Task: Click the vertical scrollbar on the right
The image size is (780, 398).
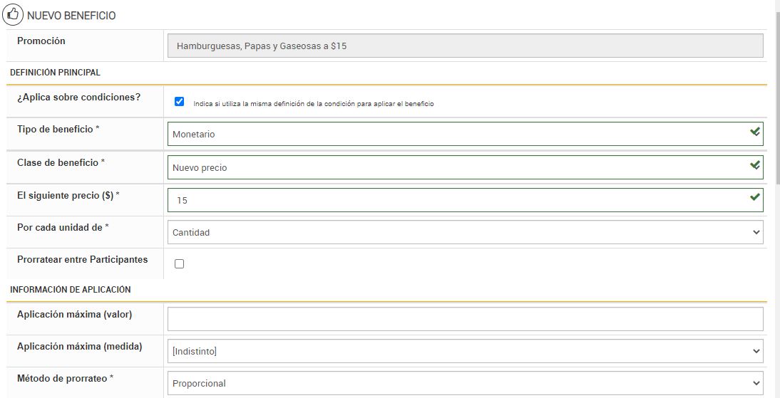Action: coord(776,100)
